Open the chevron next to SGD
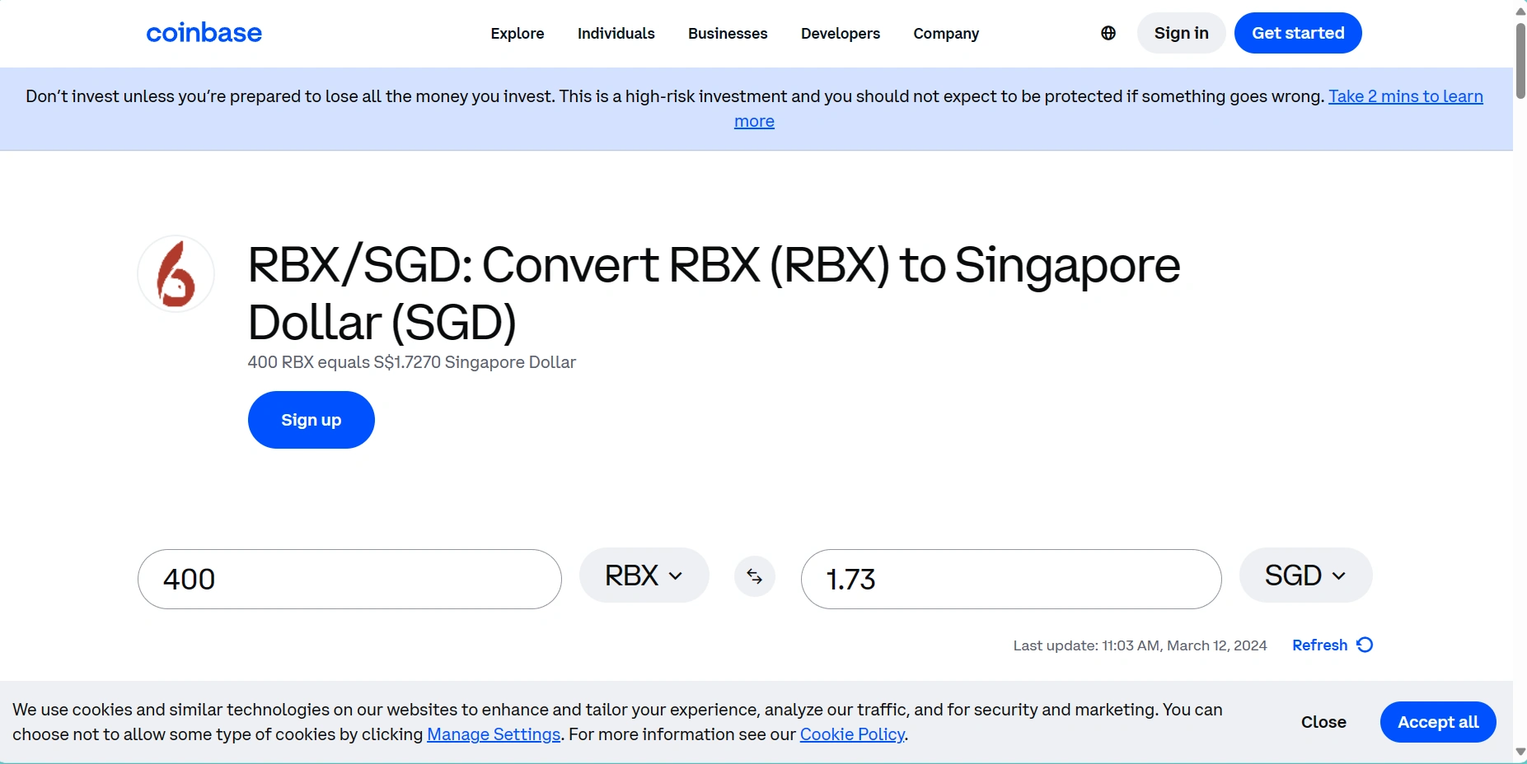Viewport: 1527px width, 764px height. (1339, 575)
